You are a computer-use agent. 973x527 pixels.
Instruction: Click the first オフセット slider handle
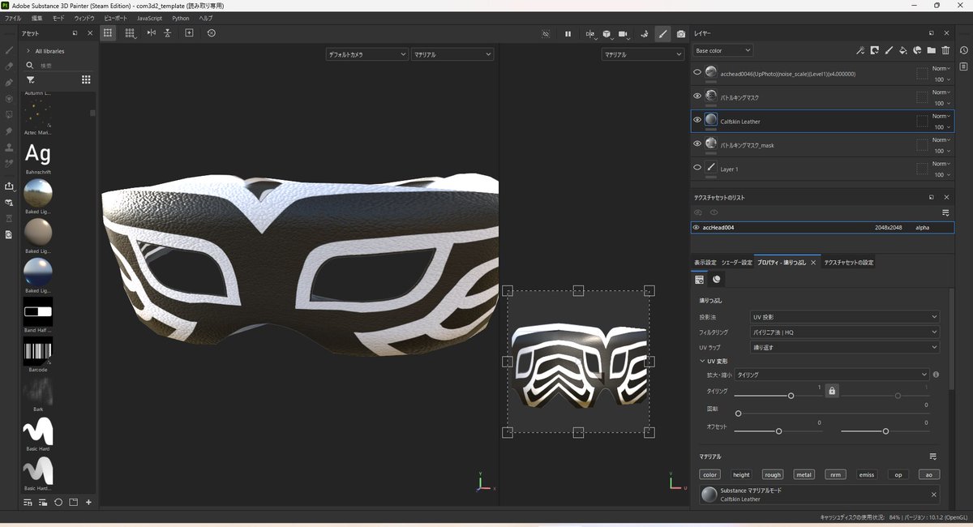778,431
